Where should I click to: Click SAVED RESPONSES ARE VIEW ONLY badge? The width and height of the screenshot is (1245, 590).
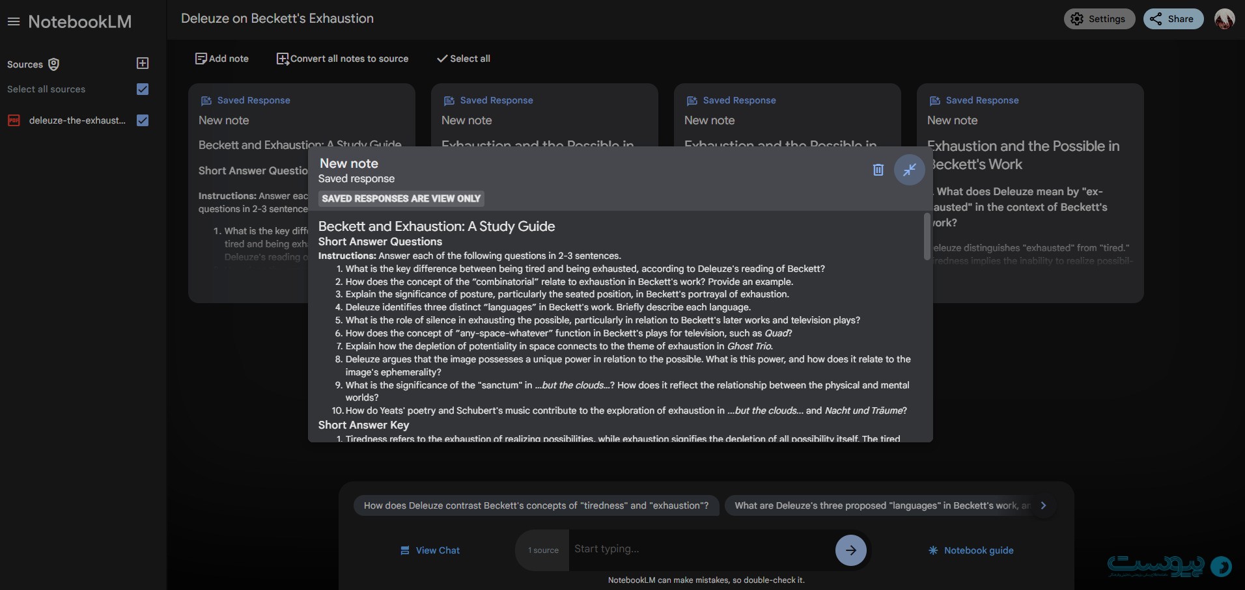[401, 198]
